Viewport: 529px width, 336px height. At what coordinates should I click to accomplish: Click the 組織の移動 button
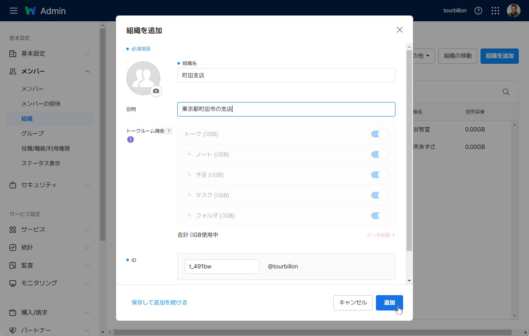click(458, 56)
